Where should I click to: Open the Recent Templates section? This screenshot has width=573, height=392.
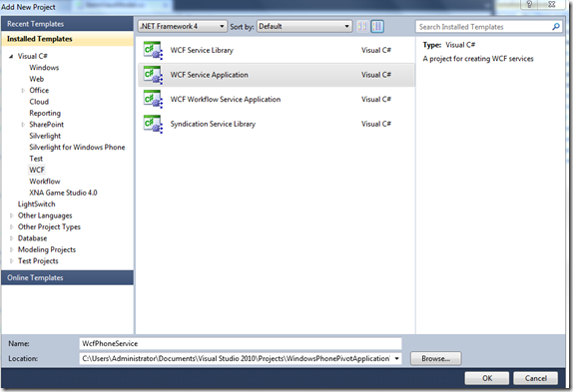click(x=67, y=24)
